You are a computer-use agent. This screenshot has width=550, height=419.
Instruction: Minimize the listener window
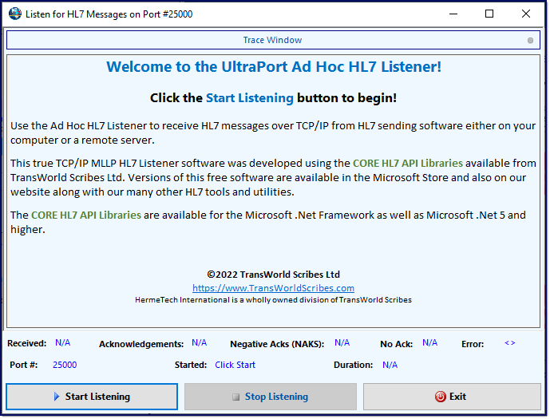pyautogui.click(x=453, y=14)
